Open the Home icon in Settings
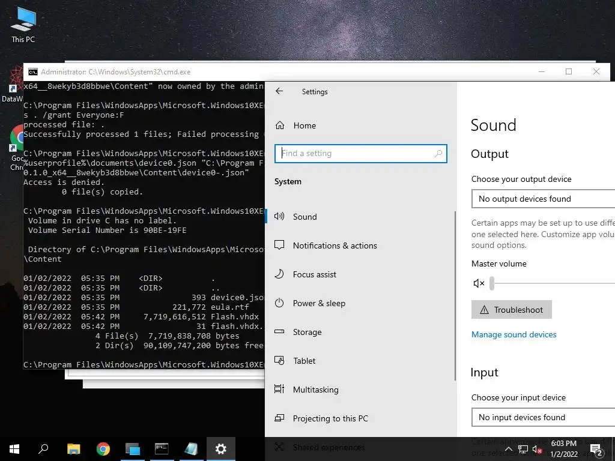This screenshot has width=615, height=461. coord(280,125)
